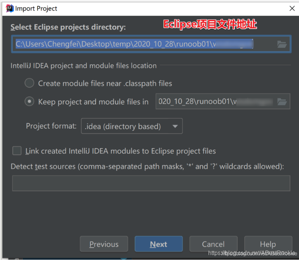Click 'IntelliJ IDEA project and module files location' heading
Screen dimensions: 299x260
click(x=84, y=66)
